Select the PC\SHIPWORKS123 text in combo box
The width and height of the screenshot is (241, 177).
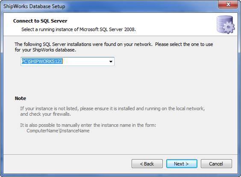click(42, 61)
